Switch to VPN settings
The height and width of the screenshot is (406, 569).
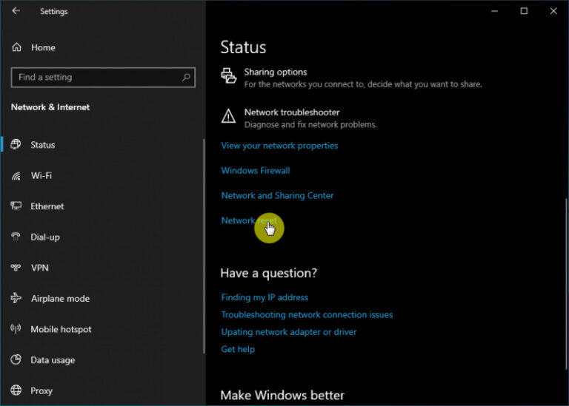click(39, 268)
